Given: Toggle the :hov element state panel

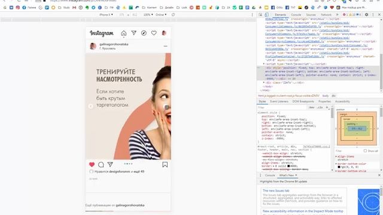Looking at the screenshot, I should coord(311,107).
